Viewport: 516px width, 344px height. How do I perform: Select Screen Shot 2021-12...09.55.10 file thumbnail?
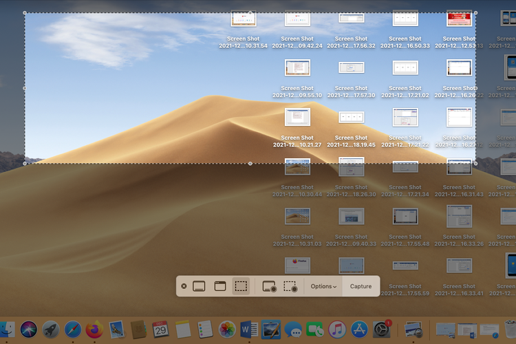pyautogui.click(x=297, y=68)
